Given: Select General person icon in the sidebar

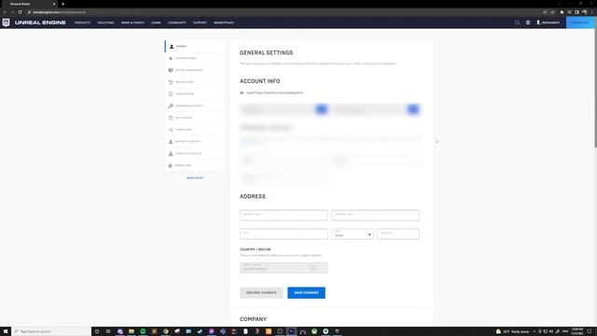Looking at the screenshot, I should coord(172,47).
